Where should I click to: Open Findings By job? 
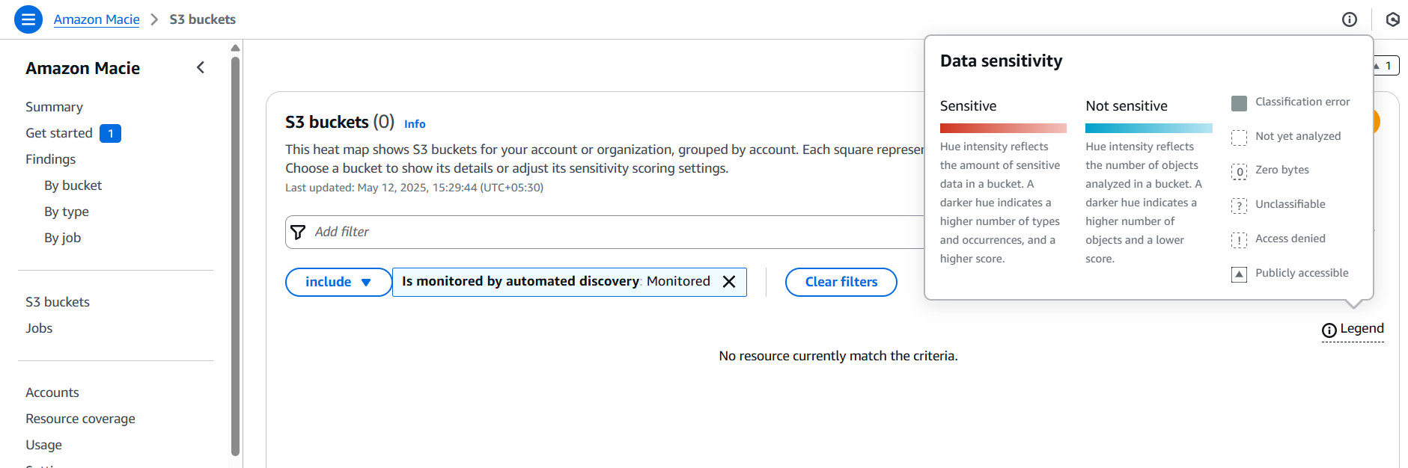(62, 238)
